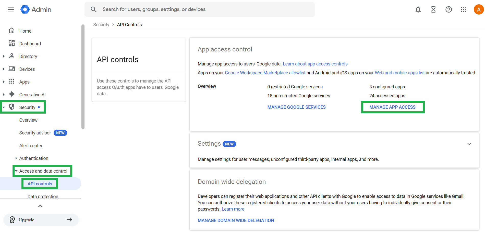485x233 pixels.
Task: Click the Devices icon in sidebar
Action: 12,69
